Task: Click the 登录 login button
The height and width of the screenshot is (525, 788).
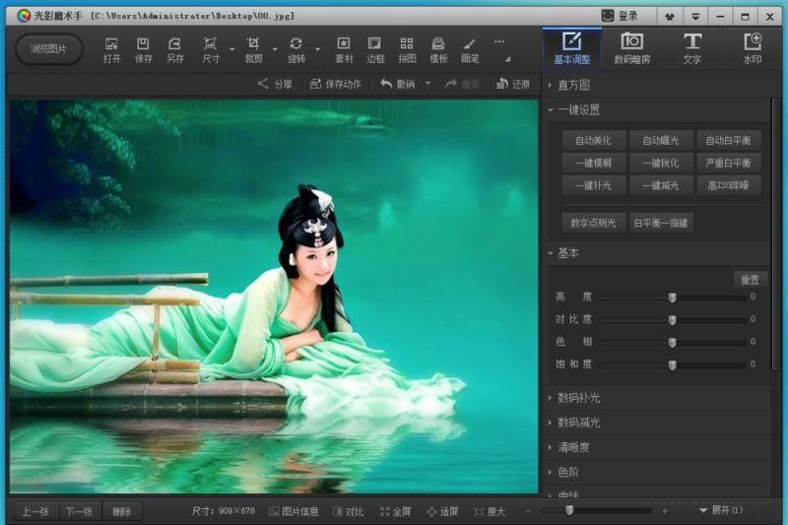Action: [622, 16]
